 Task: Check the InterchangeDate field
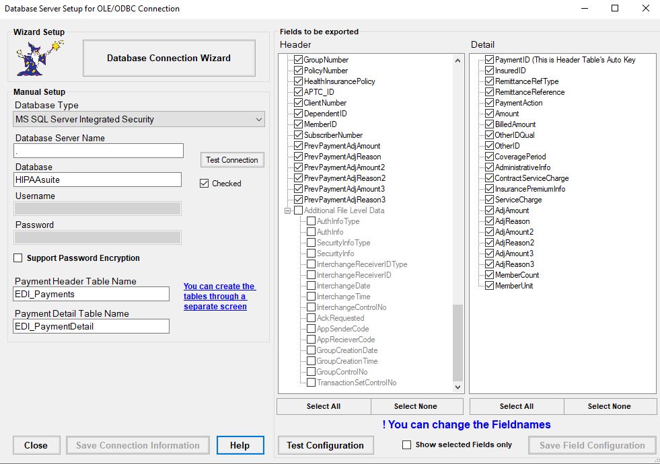pyautogui.click(x=311, y=286)
